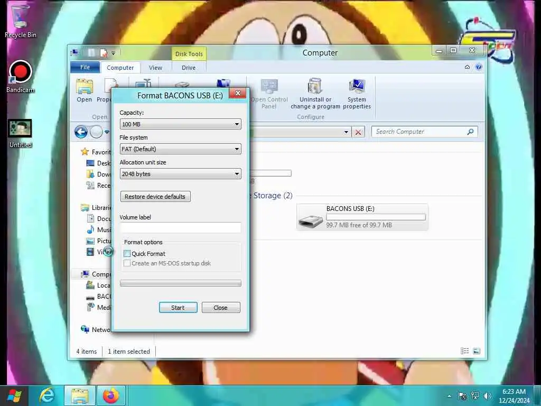Image resolution: width=541 pixels, height=406 pixels.
Task: Click the search magnifier icon
Action: click(x=470, y=132)
